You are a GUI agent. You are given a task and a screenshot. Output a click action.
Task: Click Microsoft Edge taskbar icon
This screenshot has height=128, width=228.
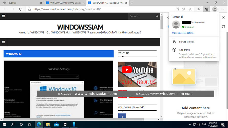point(39,124)
